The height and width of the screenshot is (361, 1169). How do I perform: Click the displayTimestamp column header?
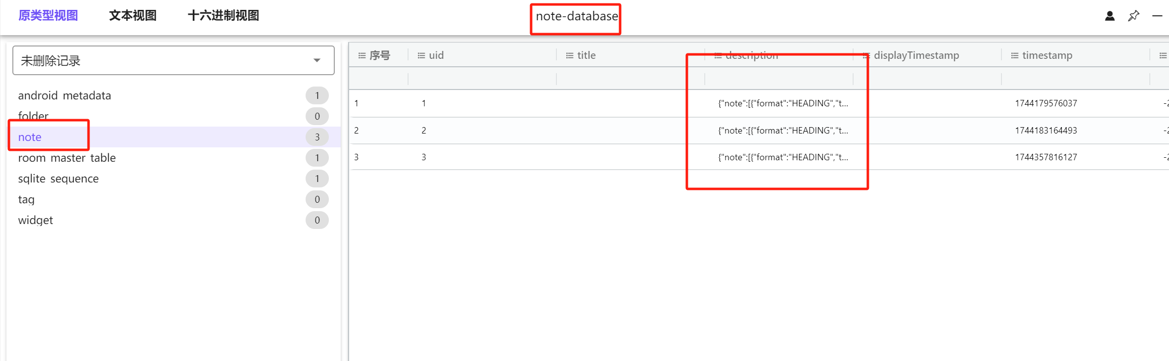tap(916, 55)
